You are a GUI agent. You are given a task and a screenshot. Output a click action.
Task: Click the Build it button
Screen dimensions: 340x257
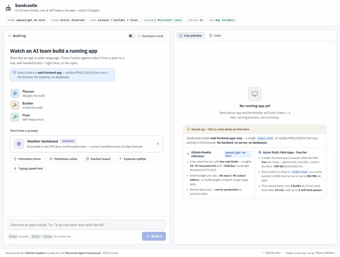[154, 236]
